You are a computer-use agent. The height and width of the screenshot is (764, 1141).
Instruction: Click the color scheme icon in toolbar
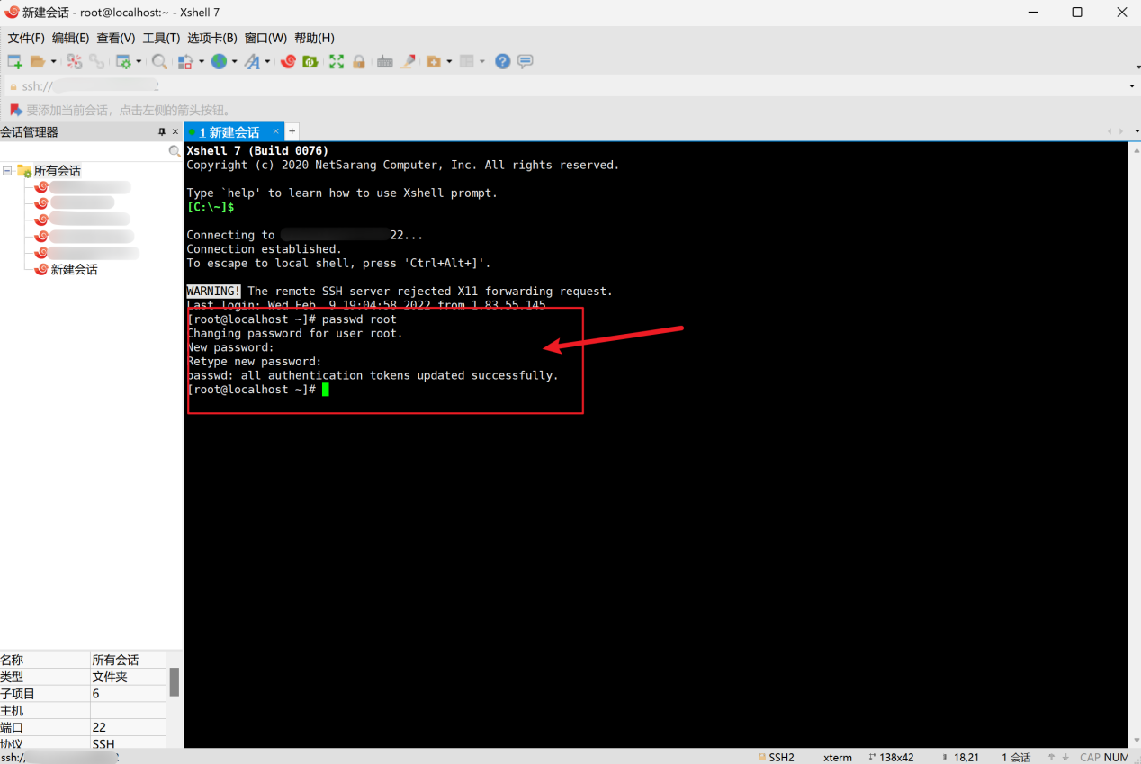pos(185,61)
